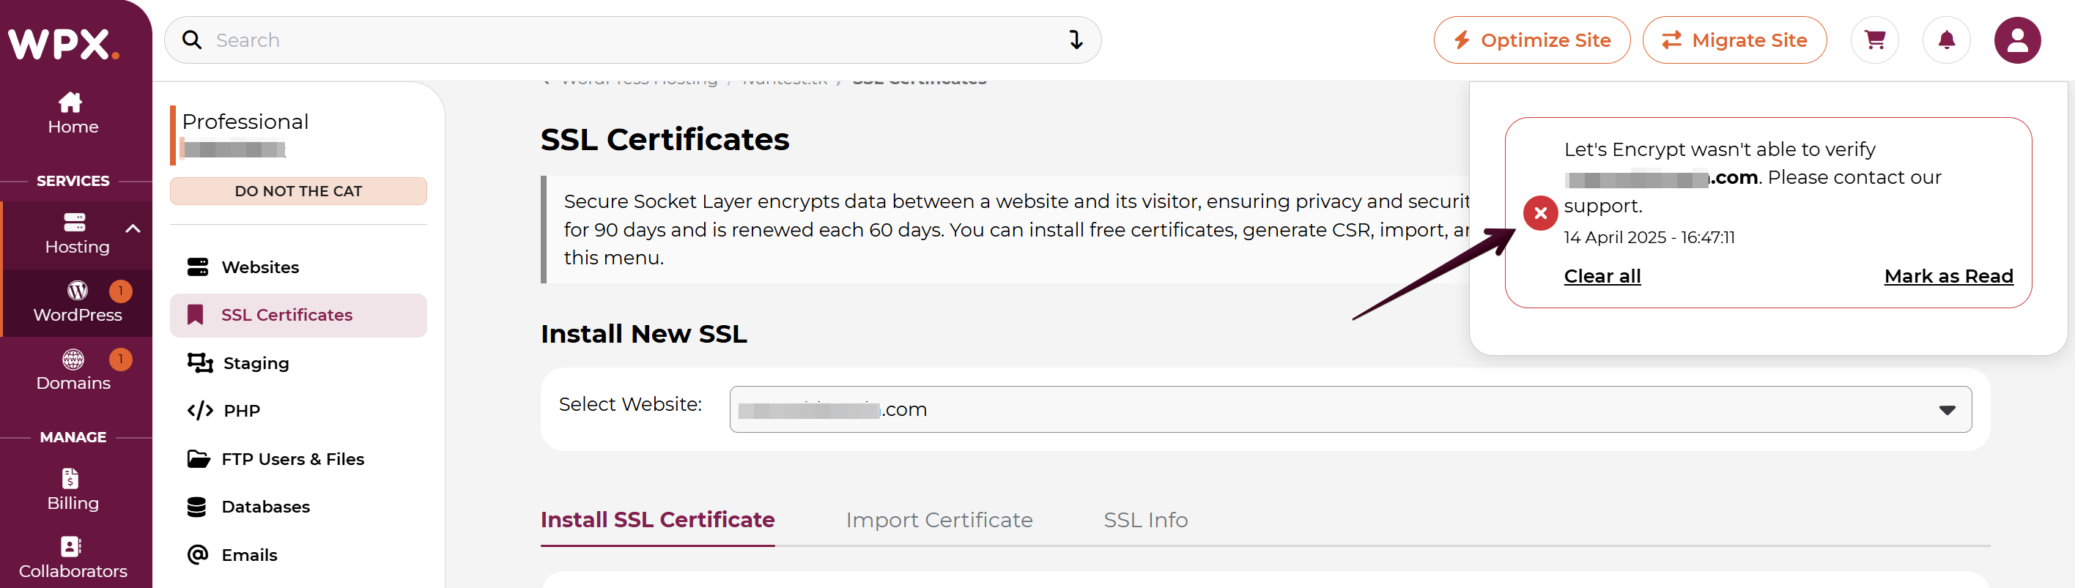The image size is (2075, 588).
Task: Switch to the SSL Info tab
Action: [x=1145, y=521]
